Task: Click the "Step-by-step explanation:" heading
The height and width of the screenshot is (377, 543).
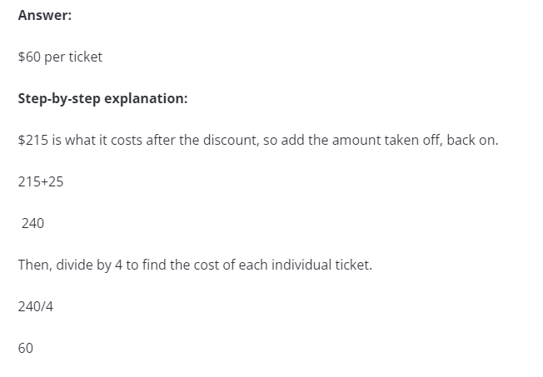Action: pyautogui.click(x=102, y=99)
